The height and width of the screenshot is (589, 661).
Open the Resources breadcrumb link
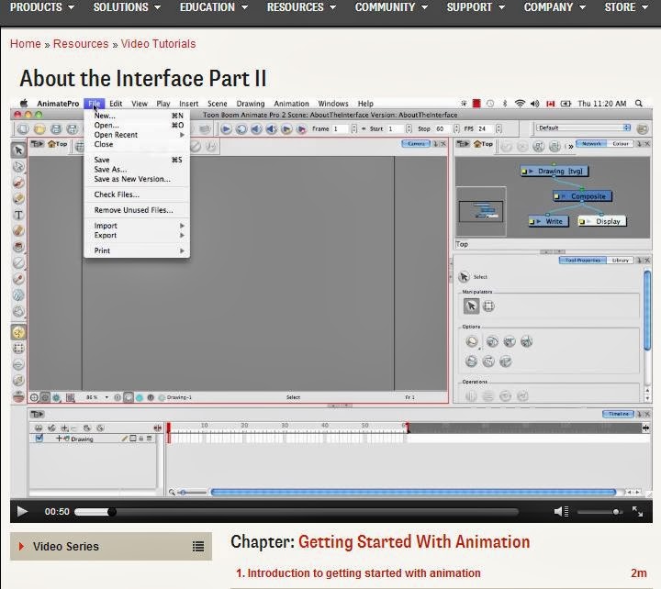click(81, 44)
